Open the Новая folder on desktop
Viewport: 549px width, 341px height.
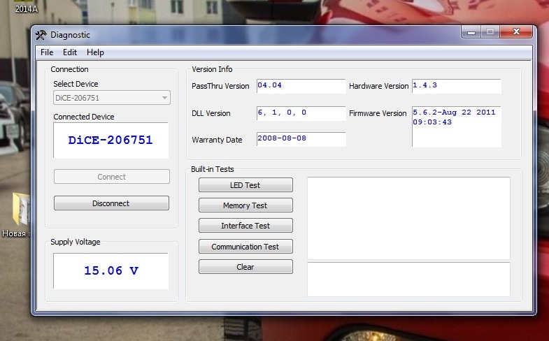tap(16, 215)
